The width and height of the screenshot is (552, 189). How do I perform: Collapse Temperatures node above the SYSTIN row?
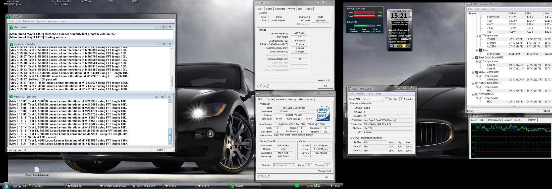(x=477, y=35)
